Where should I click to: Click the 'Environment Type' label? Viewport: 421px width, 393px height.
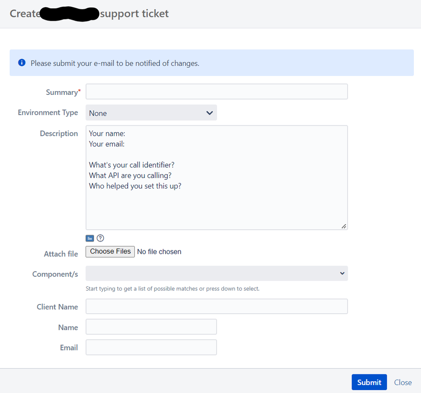[48, 113]
